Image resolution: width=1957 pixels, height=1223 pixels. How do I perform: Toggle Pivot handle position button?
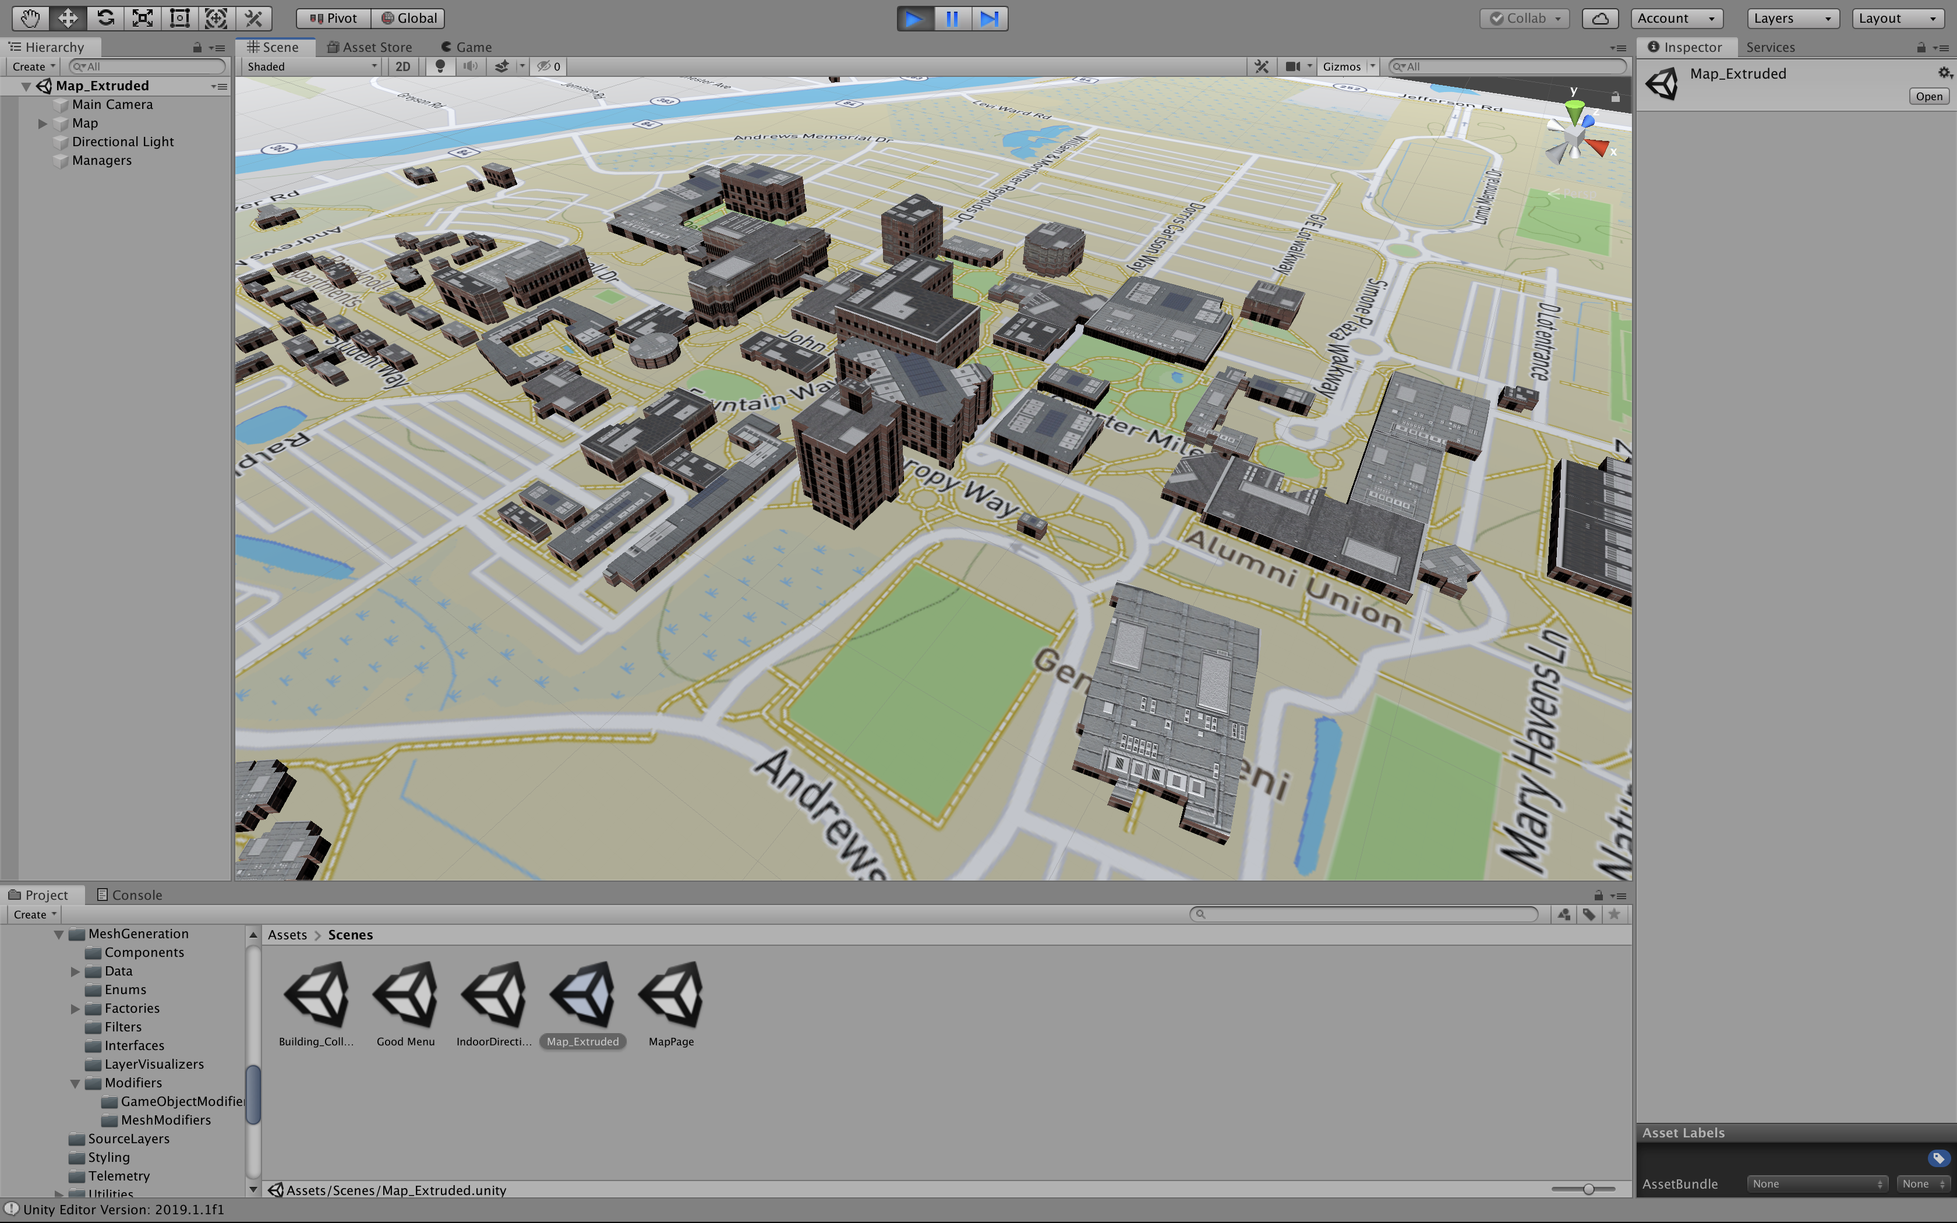pos(333,18)
